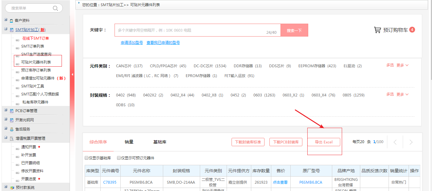The image size is (432, 191).
Task: Open the 申请添加型号 link
Action: pyautogui.click(x=132, y=43)
